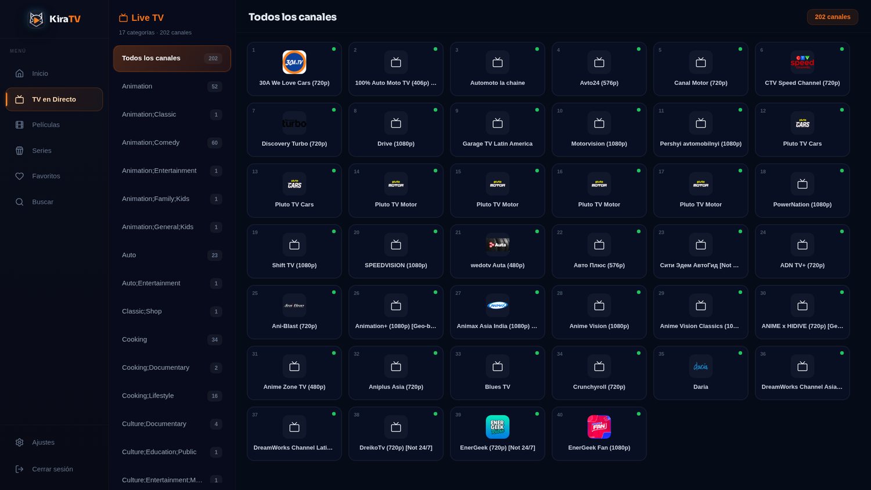This screenshot has height=490, width=871.
Task: Click the Pluto TV Motor logo on card 14
Action: point(396,184)
